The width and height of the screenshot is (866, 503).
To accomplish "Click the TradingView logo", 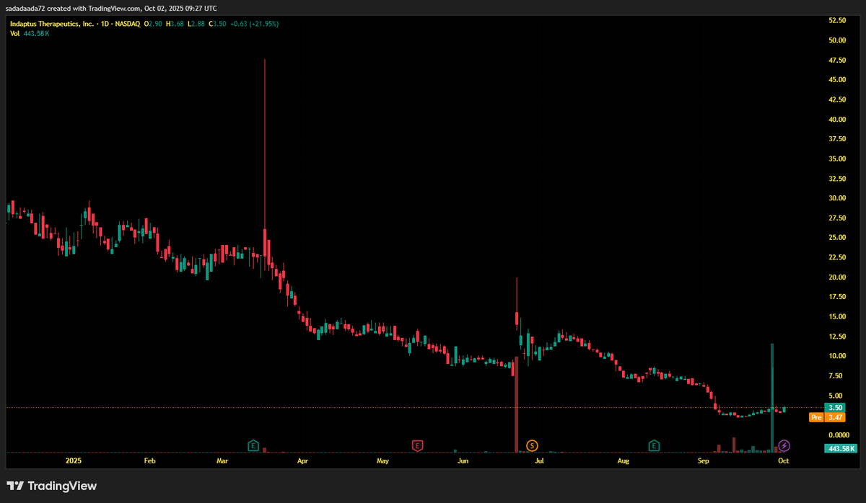I will click(51, 486).
